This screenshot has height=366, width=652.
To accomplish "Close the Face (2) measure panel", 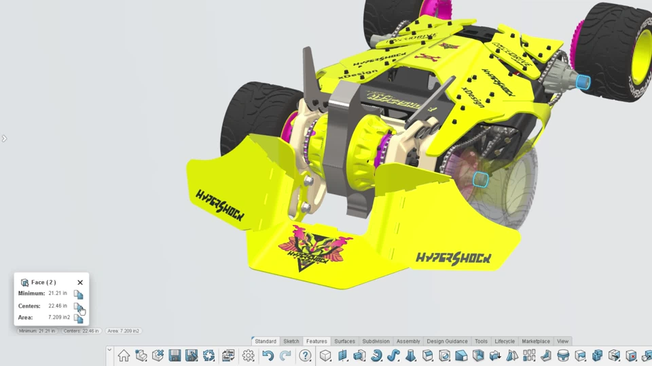I will pos(80,282).
